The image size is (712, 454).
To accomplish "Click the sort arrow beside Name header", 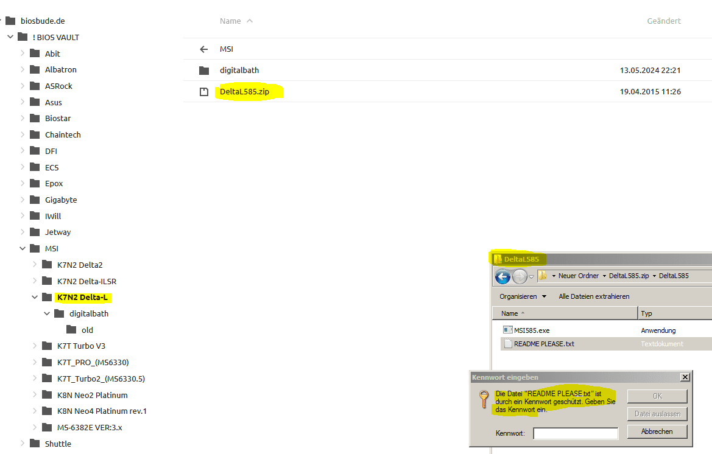I will click(249, 21).
